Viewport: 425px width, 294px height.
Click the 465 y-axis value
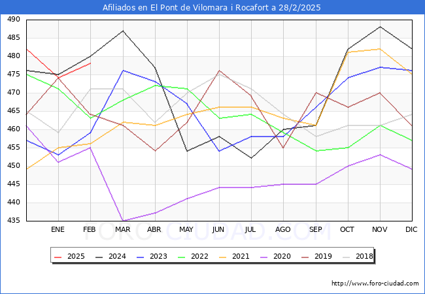click(14, 110)
